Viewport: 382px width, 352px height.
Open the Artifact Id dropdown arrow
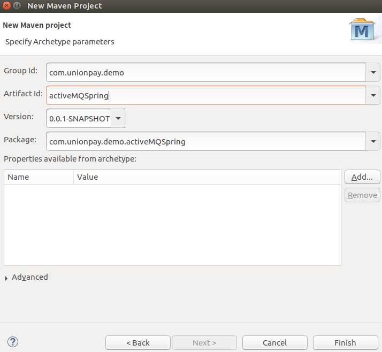point(373,96)
